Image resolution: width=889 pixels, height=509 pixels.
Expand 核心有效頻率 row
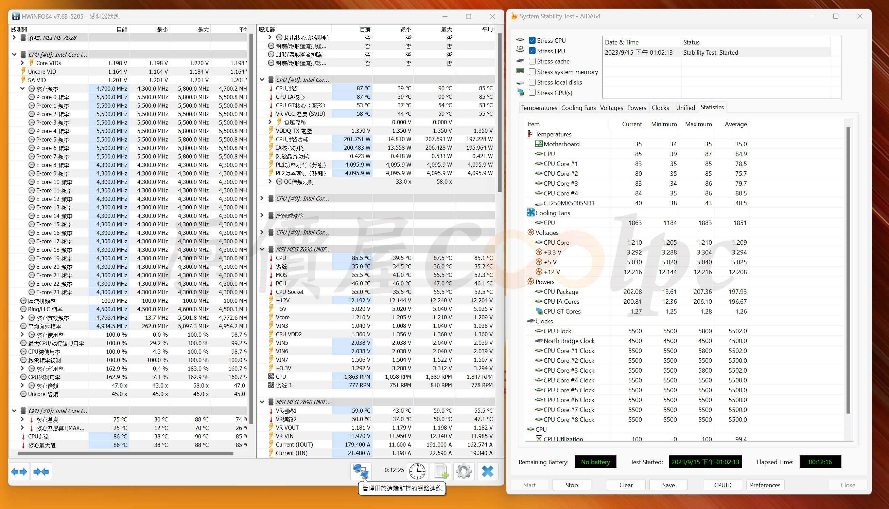pos(22,317)
